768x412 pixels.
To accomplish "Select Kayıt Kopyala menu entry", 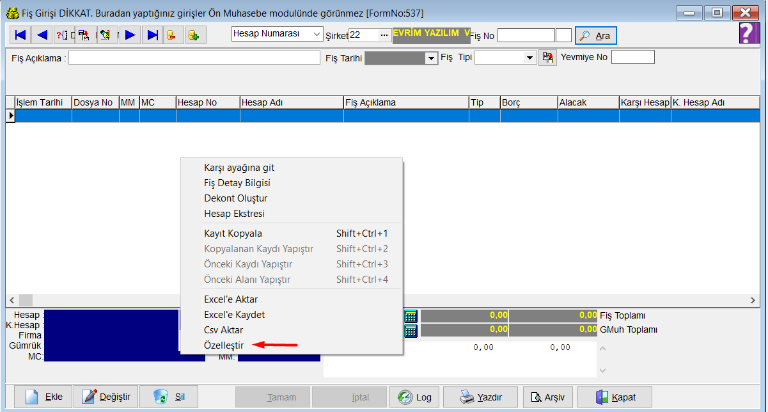I will (233, 234).
